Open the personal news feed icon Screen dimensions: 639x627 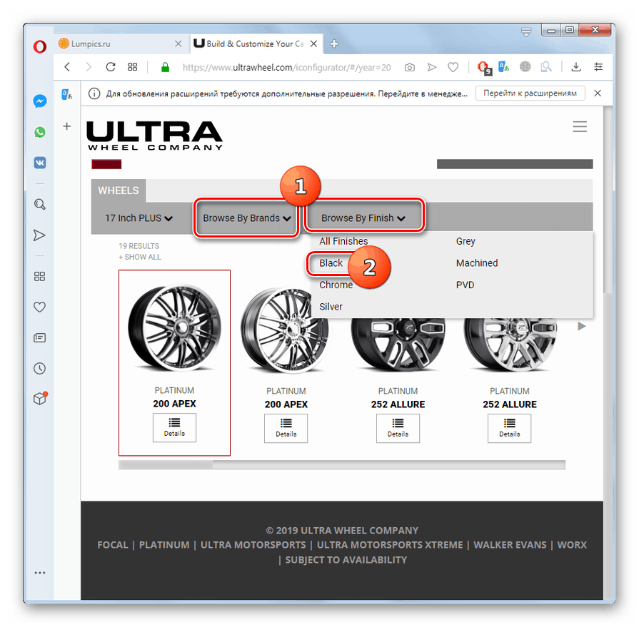tap(39, 337)
